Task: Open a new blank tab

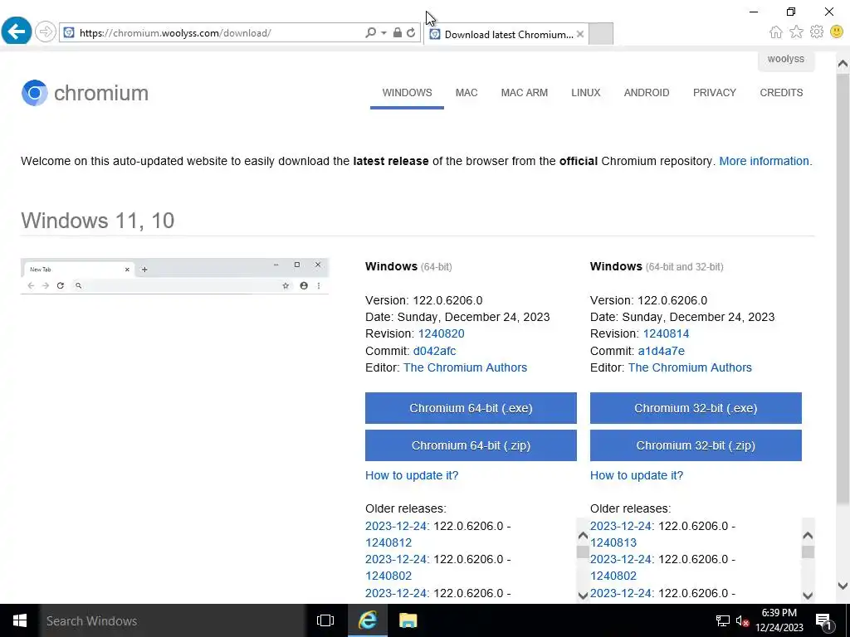Action: coord(601,33)
